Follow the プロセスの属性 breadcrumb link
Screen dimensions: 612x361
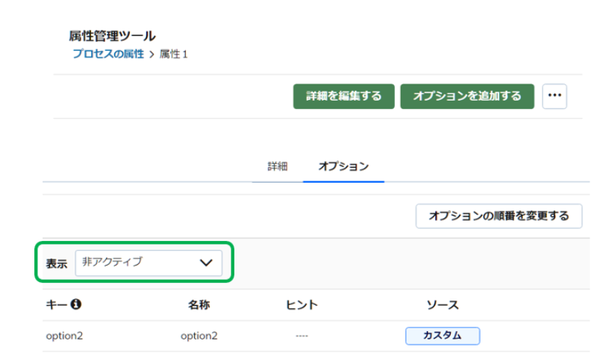click(x=108, y=54)
